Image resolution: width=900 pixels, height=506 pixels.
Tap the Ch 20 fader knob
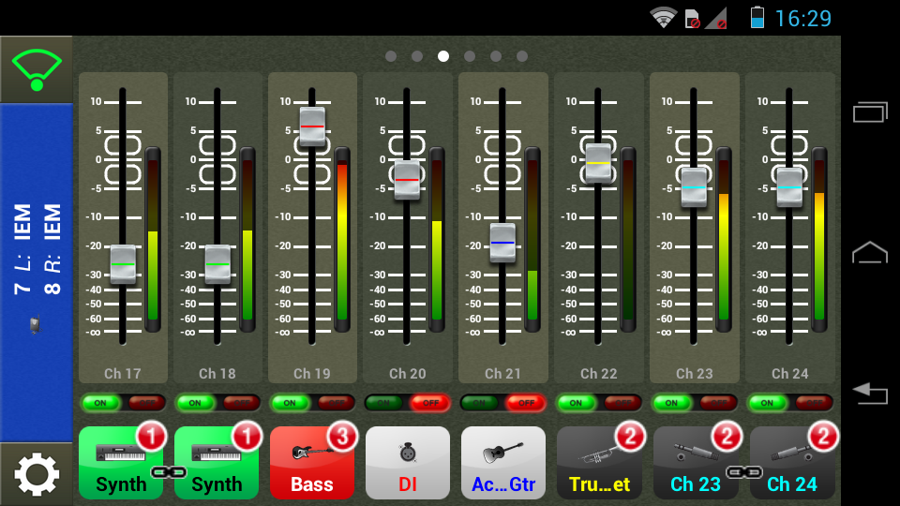(x=407, y=180)
